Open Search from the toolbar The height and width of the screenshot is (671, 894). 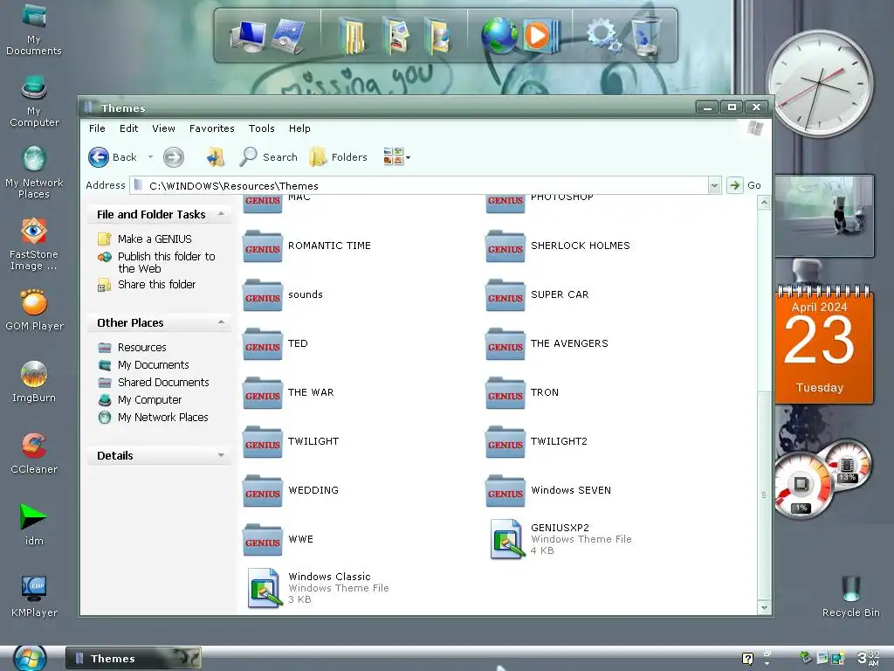(x=269, y=157)
